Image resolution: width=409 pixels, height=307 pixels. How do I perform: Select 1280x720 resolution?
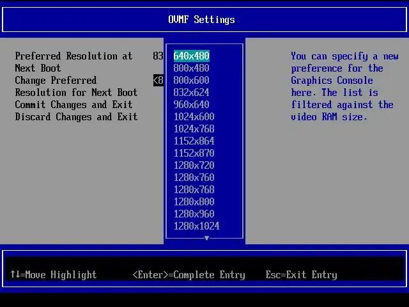pyautogui.click(x=194, y=165)
